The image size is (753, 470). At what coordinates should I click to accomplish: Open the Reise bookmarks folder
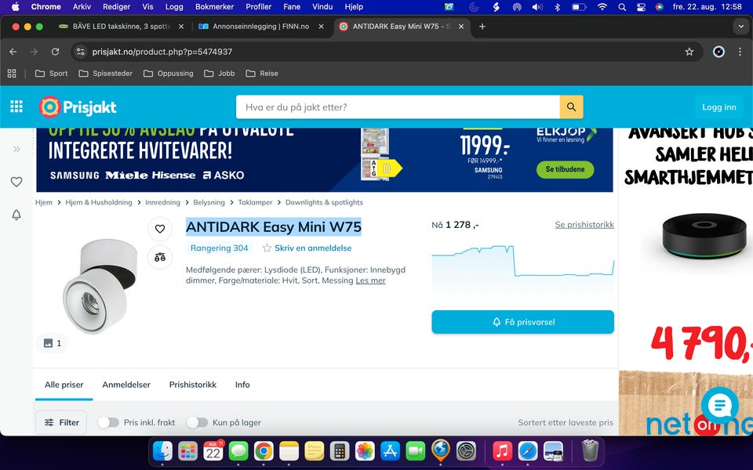click(x=262, y=74)
